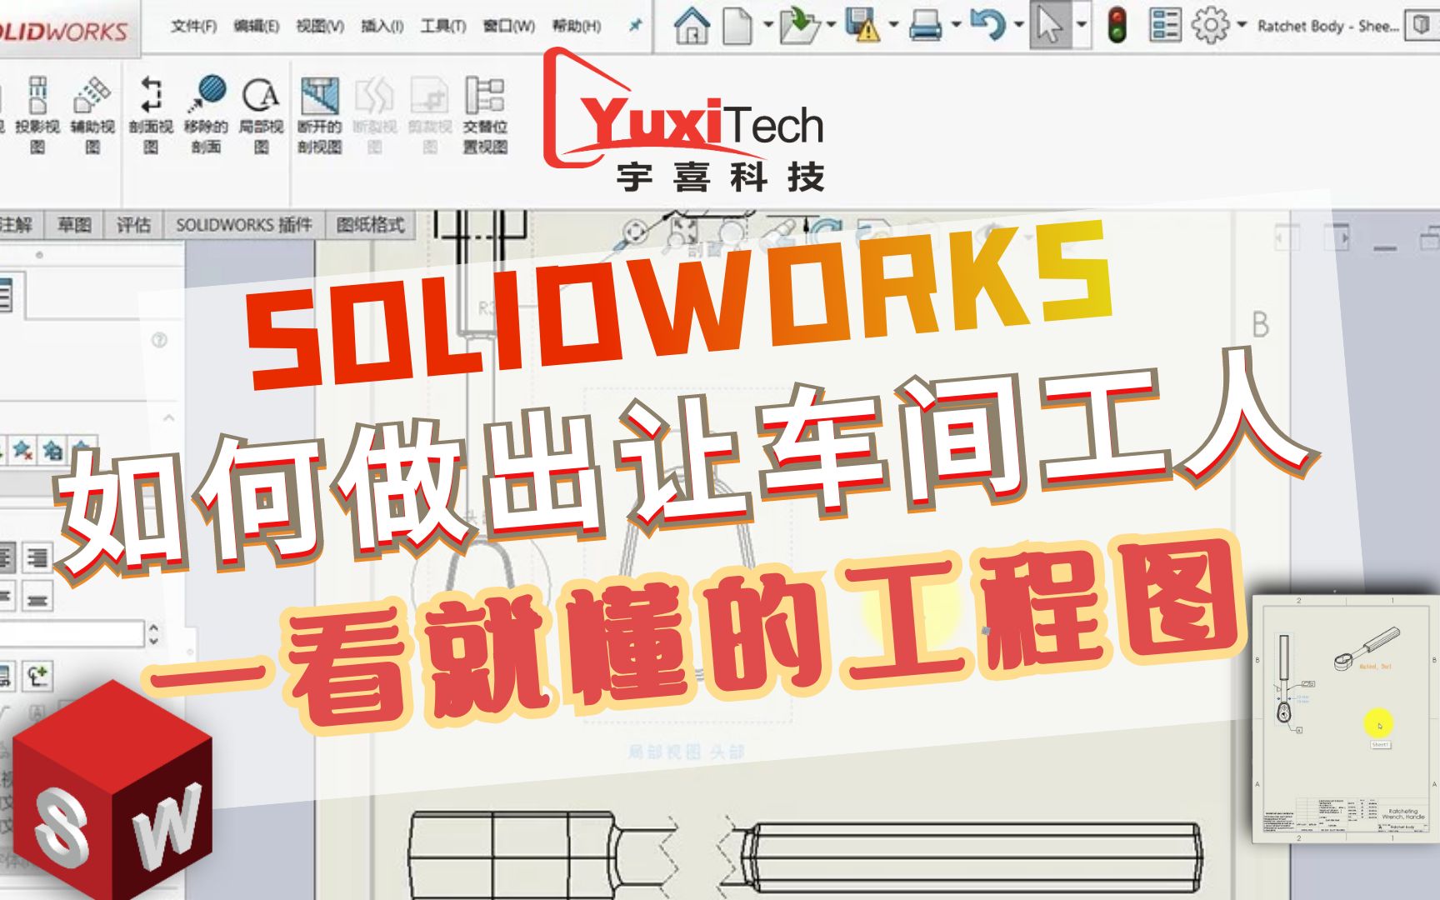The height and width of the screenshot is (900, 1440).
Task: Click the leader add icon with green plus
Action: coord(37,675)
